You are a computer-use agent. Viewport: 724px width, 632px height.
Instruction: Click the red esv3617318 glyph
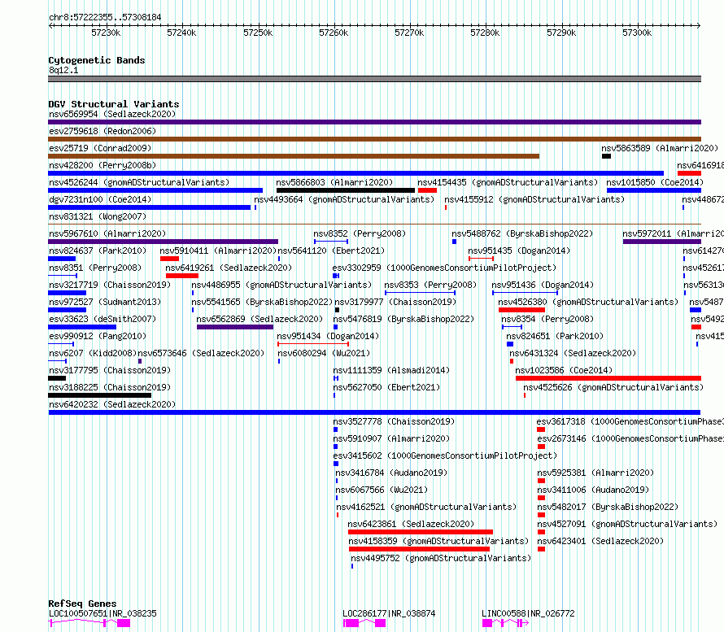541,429
